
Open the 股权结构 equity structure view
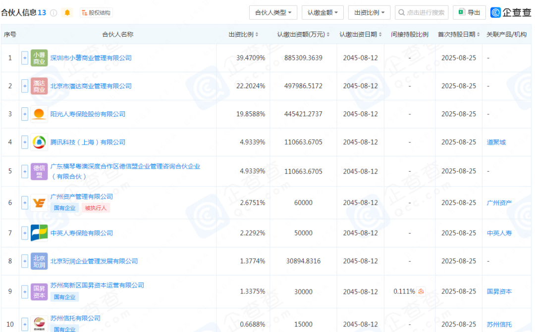tap(96, 12)
